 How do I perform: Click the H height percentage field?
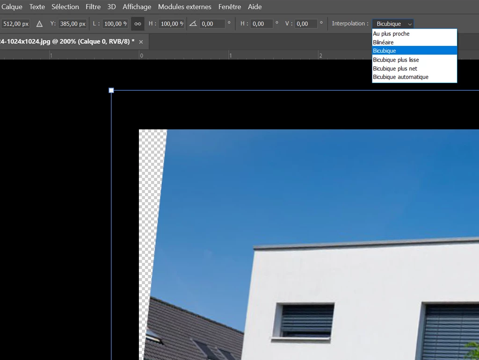172,24
